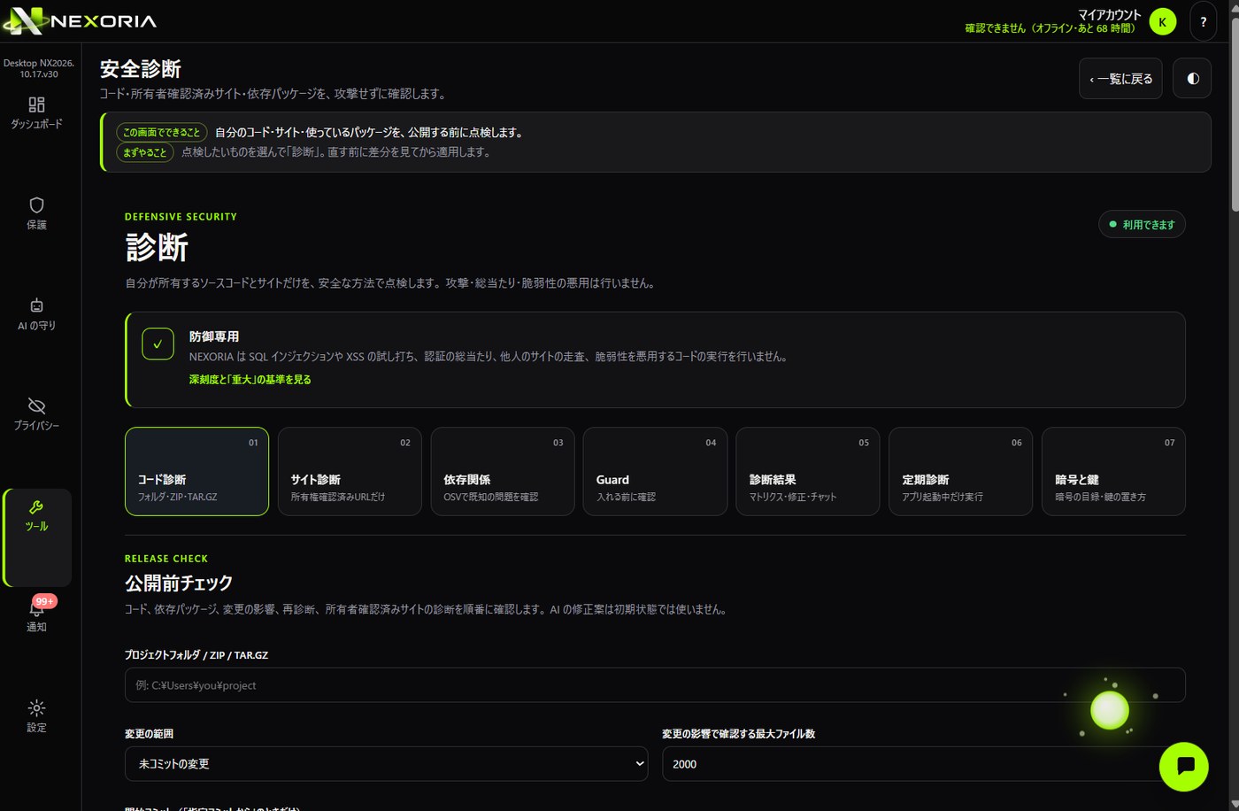Select the 暗号と鍵 tab card

[1113, 471]
